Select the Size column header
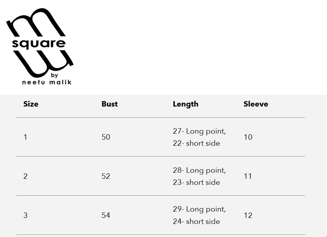This screenshot has height=237, width=327. coord(31,104)
